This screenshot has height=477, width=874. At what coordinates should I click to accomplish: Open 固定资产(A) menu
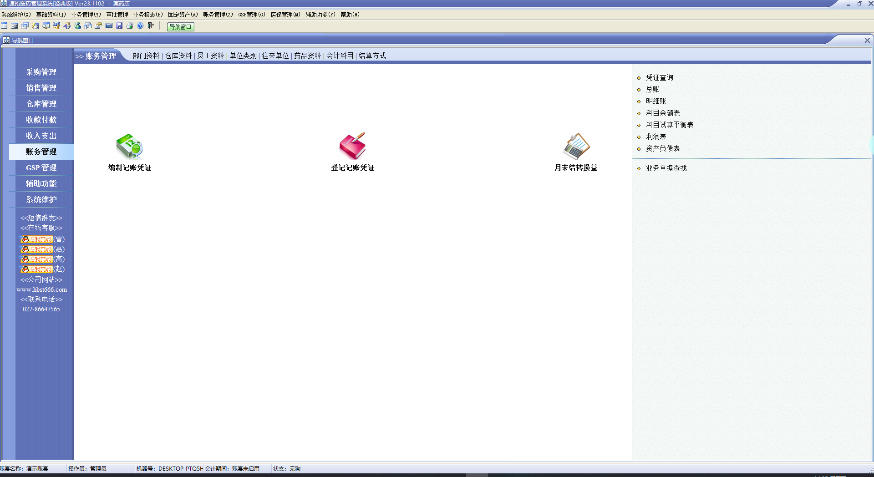pyautogui.click(x=183, y=15)
